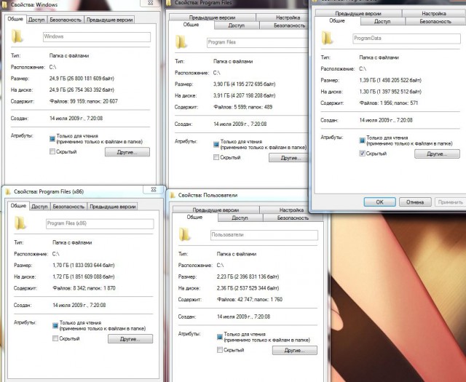Click size value '3,90 ГБ (4 195 272 695 байт)'

(245, 84)
